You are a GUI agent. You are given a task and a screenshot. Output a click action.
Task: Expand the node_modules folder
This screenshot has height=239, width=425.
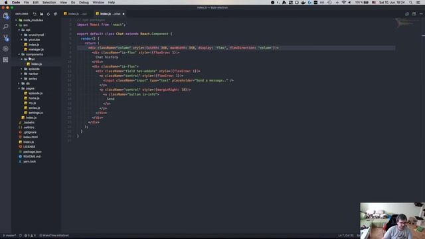[x=31, y=20]
